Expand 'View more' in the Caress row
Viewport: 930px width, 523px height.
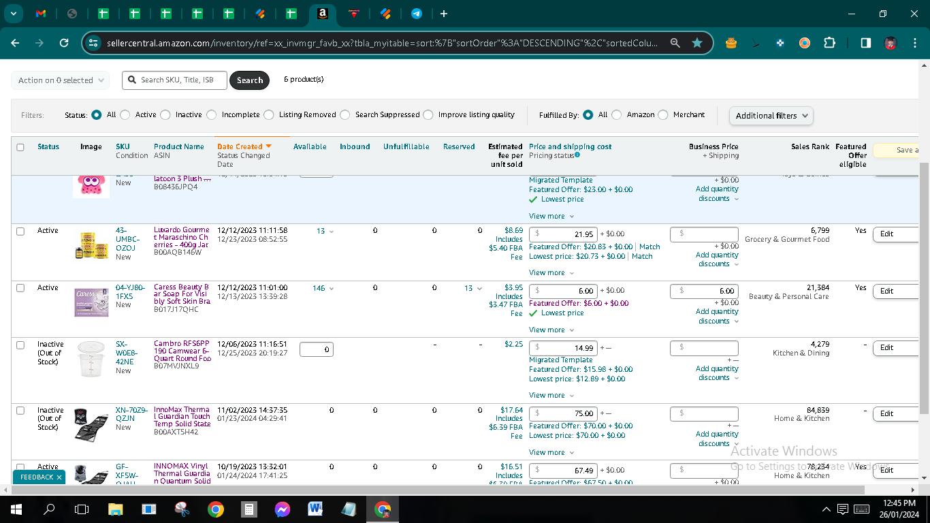551,330
